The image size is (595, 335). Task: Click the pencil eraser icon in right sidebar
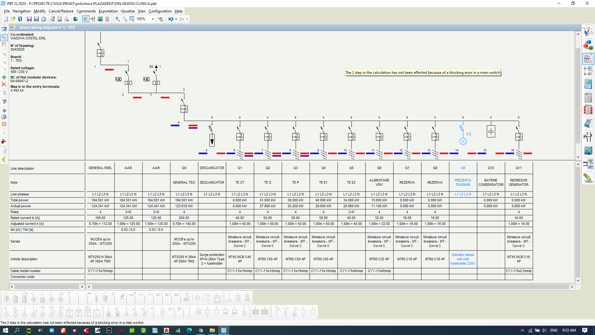click(x=588, y=178)
